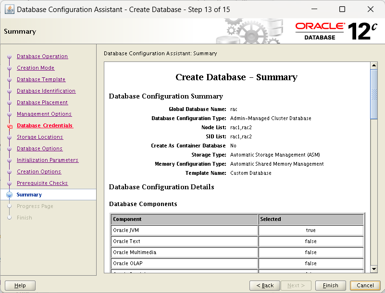Screen dimensions: 385x293
Task: Go to Management Options step
Action: [44, 114]
